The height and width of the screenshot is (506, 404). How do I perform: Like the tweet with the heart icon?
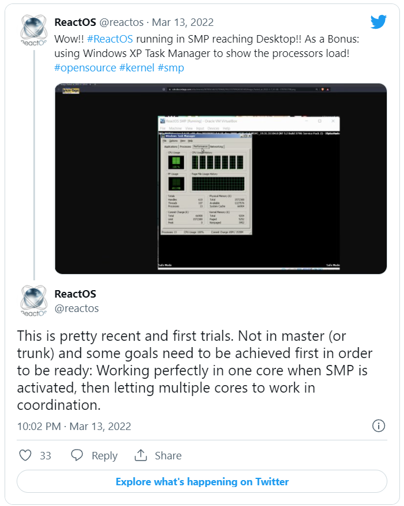click(25, 455)
